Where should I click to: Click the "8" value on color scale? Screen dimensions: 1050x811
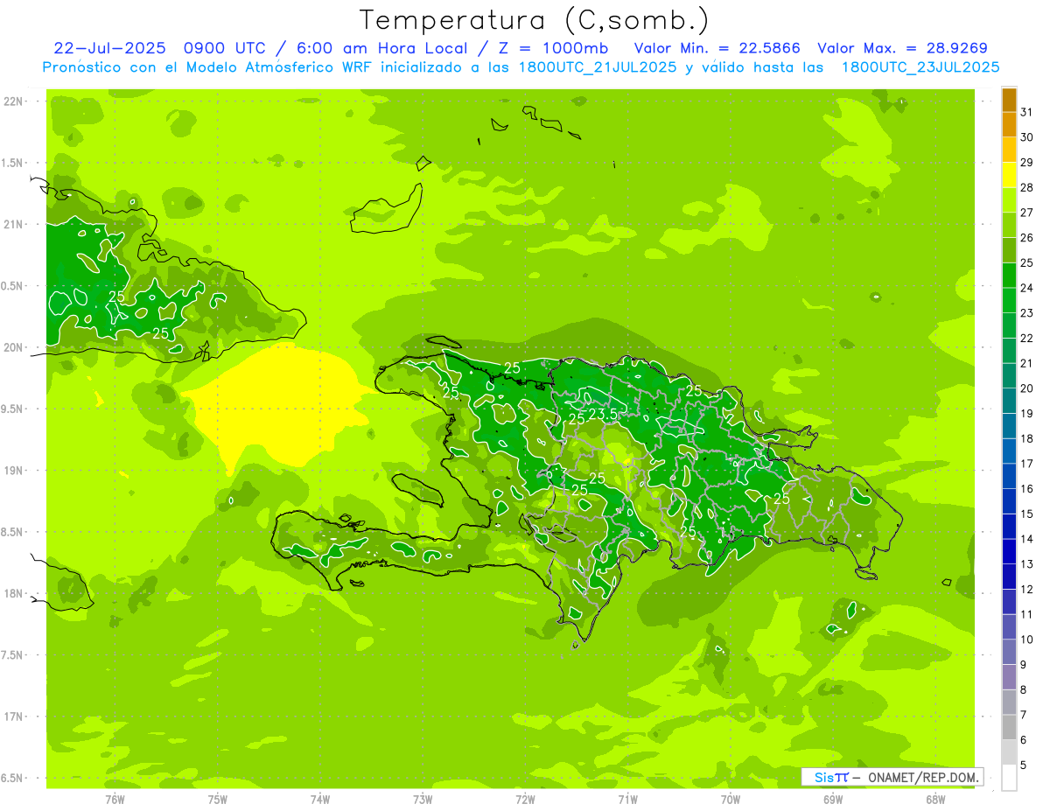click(x=1024, y=690)
